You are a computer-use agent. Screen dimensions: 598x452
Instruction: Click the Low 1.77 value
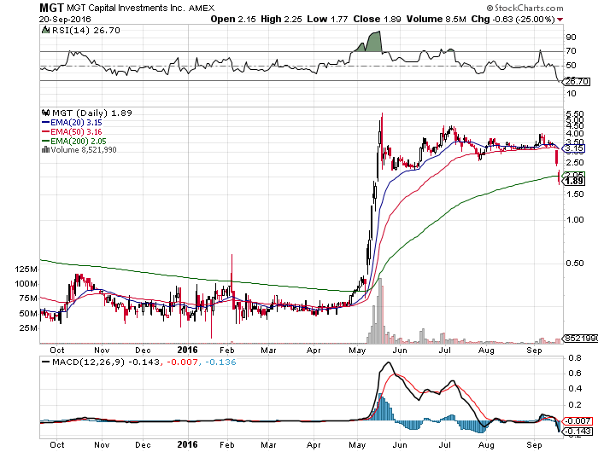pos(327,19)
